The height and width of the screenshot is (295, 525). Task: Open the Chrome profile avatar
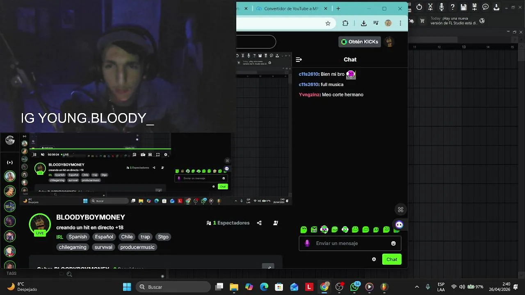[x=388, y=23]
